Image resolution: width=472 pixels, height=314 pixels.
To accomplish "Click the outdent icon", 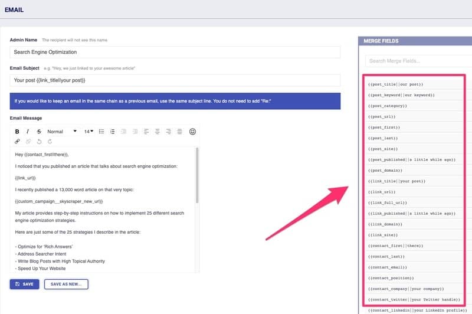I will click(x=123, y=132).
